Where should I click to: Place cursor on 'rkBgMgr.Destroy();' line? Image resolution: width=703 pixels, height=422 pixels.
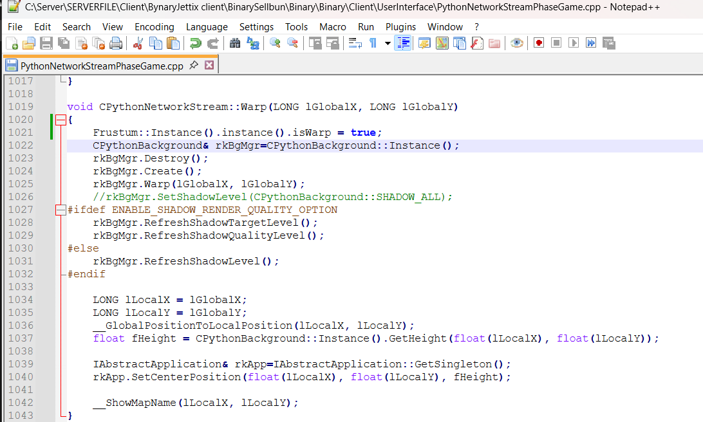[x=150, y=158]
